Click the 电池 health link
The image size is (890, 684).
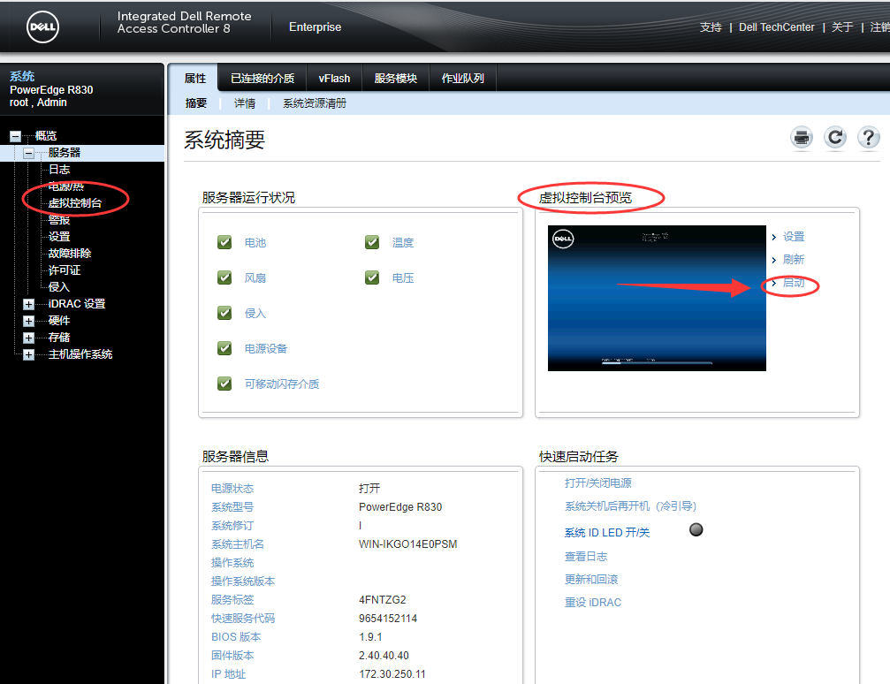(255, 242)
